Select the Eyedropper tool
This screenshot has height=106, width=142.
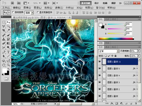coord(8,30)
